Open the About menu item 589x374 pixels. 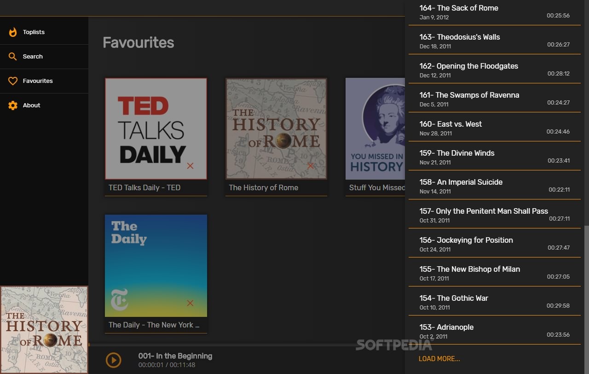point(44,105)
